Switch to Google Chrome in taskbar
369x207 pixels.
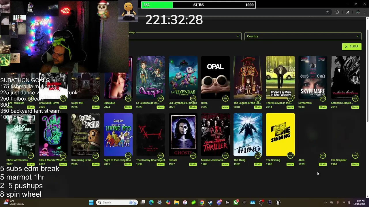point(202,202)
